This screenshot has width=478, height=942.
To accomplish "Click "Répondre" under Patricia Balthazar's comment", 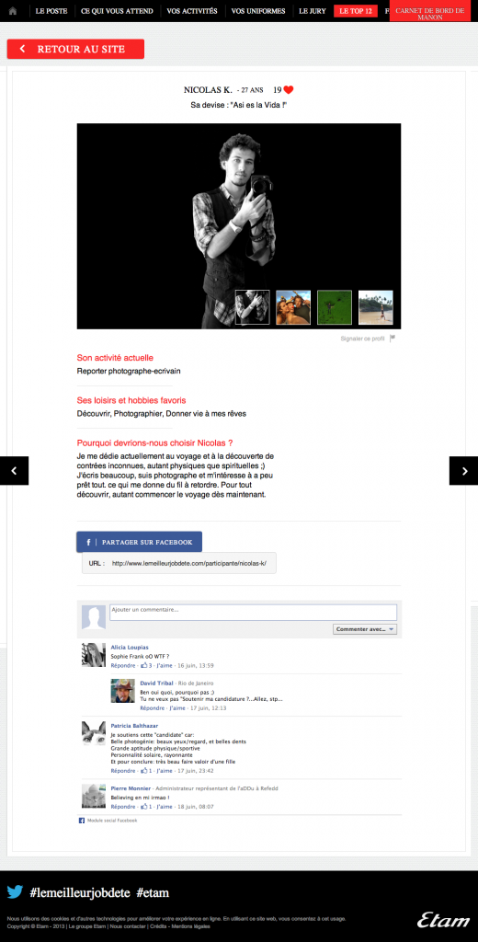I will (123, 771).
